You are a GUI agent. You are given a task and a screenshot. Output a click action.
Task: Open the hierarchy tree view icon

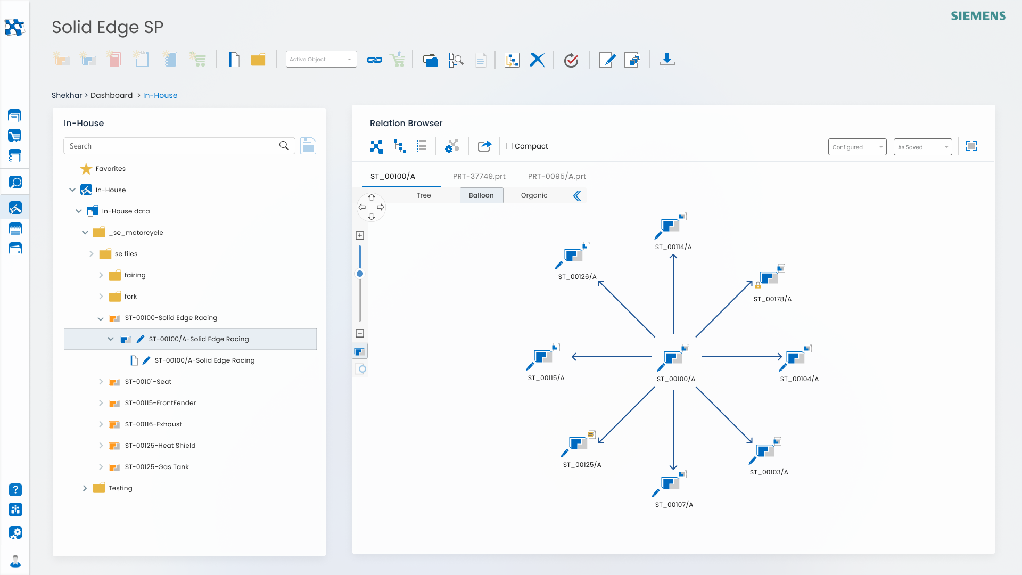click(x=400, y=146)
